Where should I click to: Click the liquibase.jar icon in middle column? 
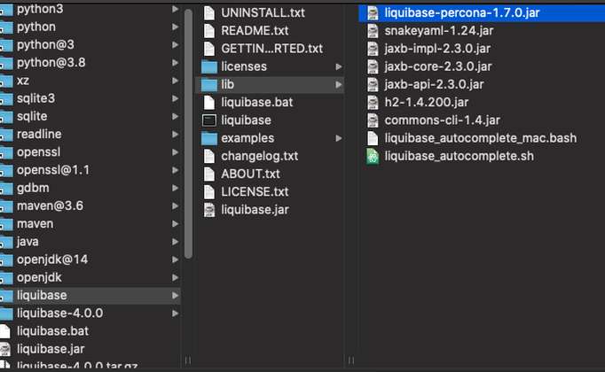click(x=209, y=210)
